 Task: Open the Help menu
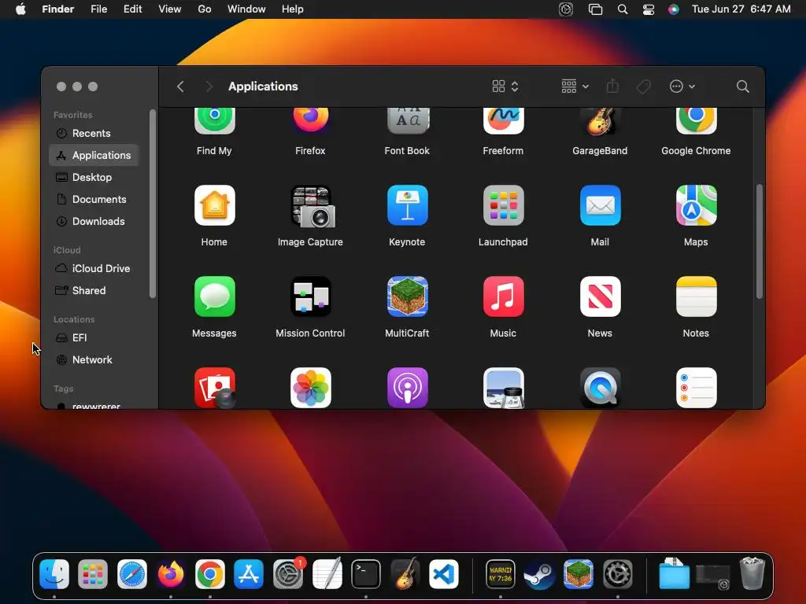coord(293,9)
